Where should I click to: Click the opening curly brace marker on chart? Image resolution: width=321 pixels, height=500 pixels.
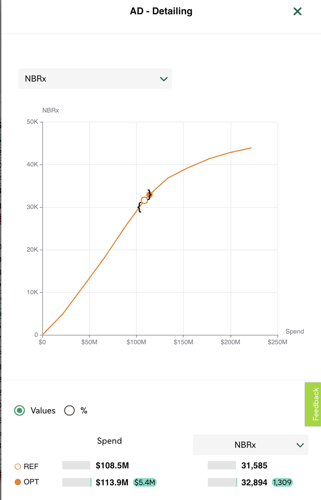(139, 207)
